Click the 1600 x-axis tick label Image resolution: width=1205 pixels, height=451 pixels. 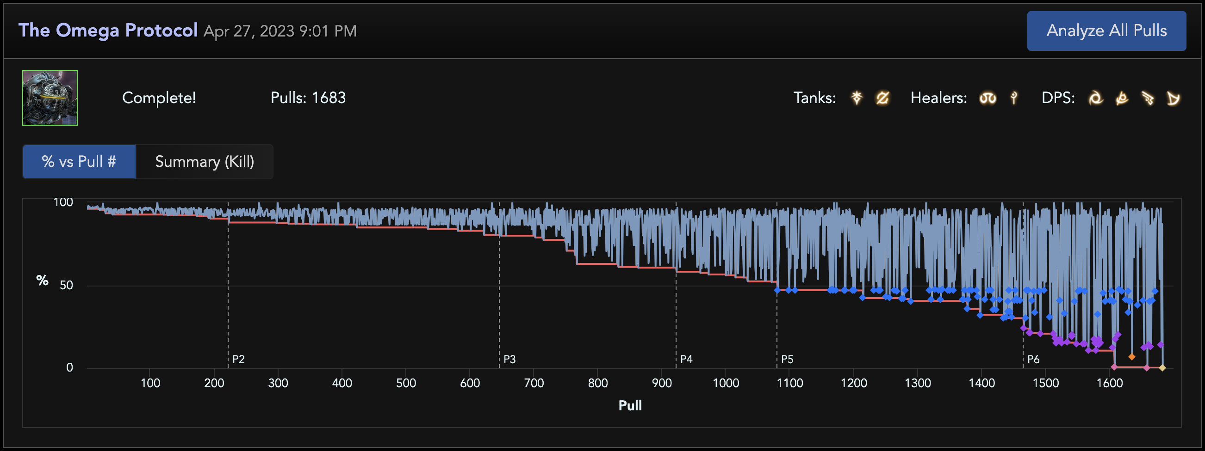pos(1110,383)
